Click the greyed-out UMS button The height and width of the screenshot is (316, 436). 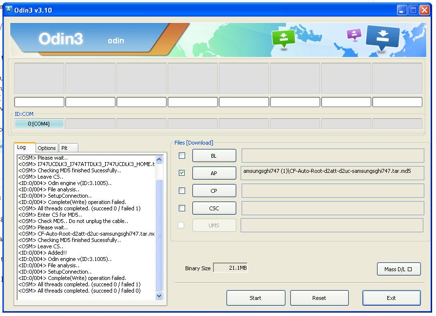tap(214, 225)
